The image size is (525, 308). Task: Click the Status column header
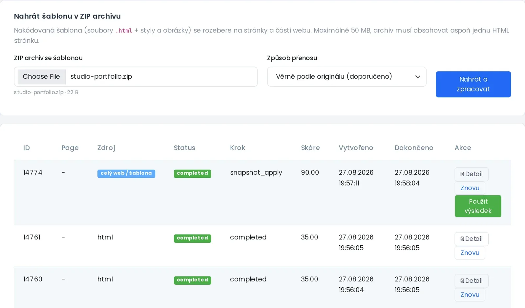184,148
